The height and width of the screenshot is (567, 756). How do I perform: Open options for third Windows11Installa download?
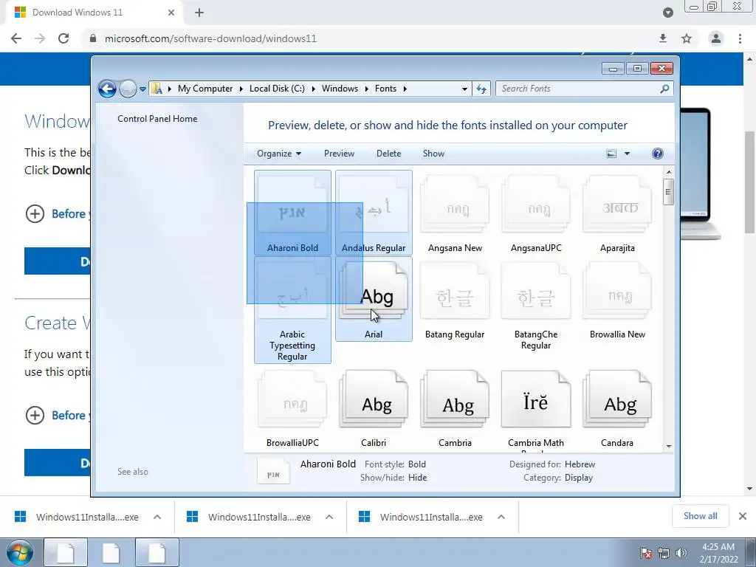point(501,517)
